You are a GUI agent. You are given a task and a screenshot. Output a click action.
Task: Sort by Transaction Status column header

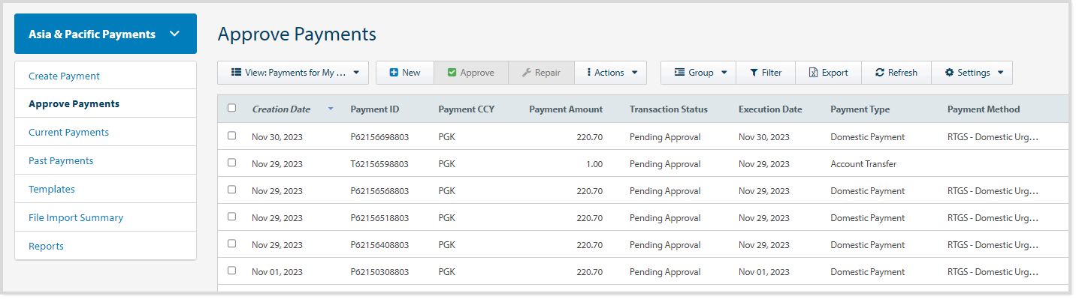coord(669,109)
